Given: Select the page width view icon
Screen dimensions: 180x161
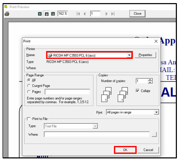Looking at the screenshot, I should click(46, 14).
